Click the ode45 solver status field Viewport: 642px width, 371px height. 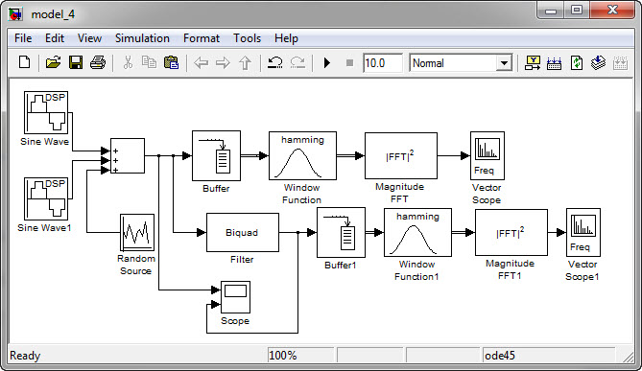tap(549, 355)
